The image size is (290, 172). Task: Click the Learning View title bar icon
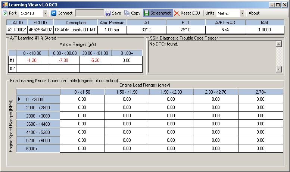pyautogui.click(x=4, y=4)
